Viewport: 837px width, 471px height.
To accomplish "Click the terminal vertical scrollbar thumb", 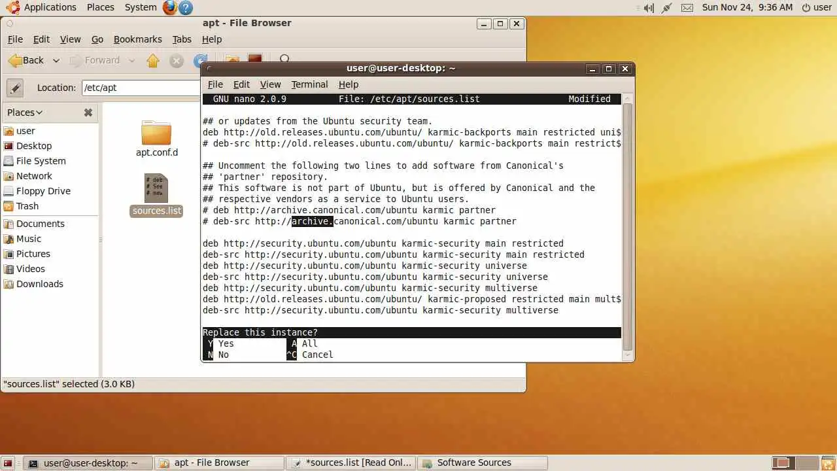I will 628,227.
